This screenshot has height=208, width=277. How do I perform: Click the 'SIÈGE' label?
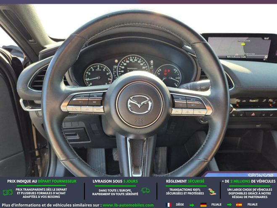(x=179, y=205)
